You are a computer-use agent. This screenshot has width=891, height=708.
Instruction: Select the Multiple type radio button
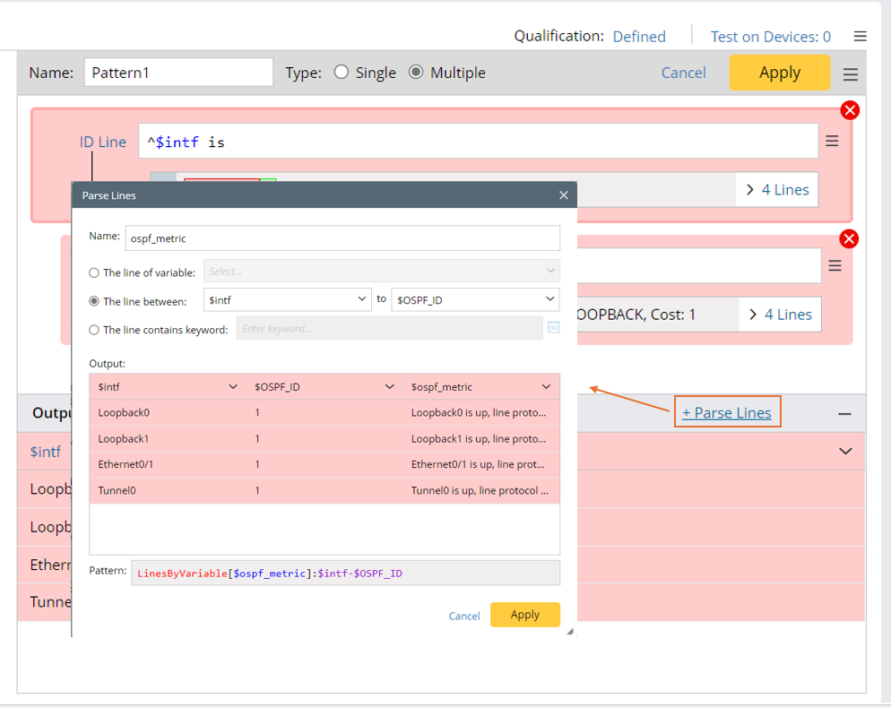point(416,73)
